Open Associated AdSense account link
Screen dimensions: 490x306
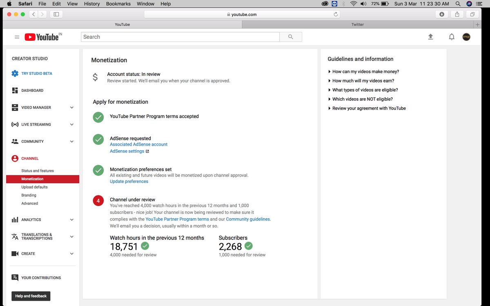138,144
